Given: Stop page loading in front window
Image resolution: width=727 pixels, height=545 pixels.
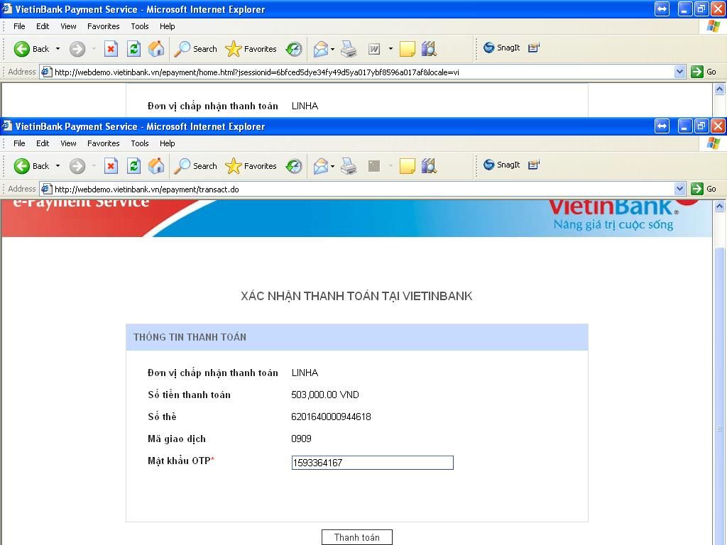Looking at the screenshot, I should point(111,166).
